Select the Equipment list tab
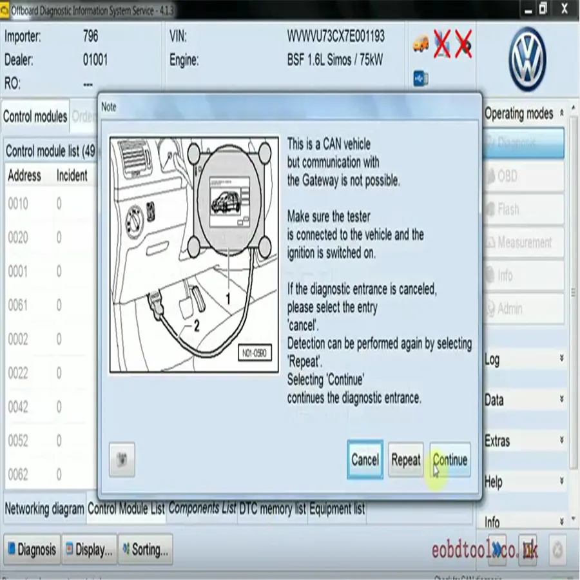The width and height of the screenshot is (580, 580). (337, 508)
